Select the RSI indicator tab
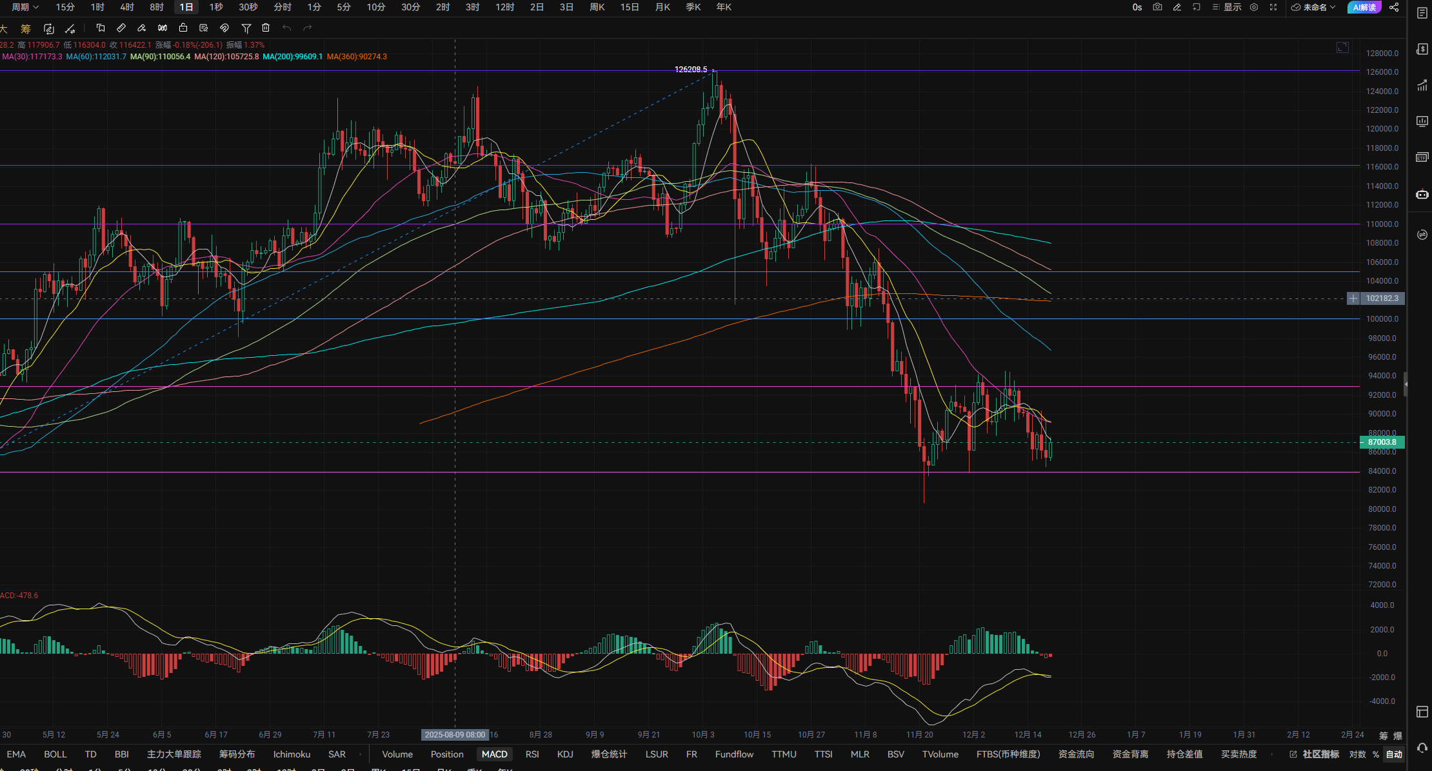The height and width of the screenshot is (771, 1432). click(532, 754)
